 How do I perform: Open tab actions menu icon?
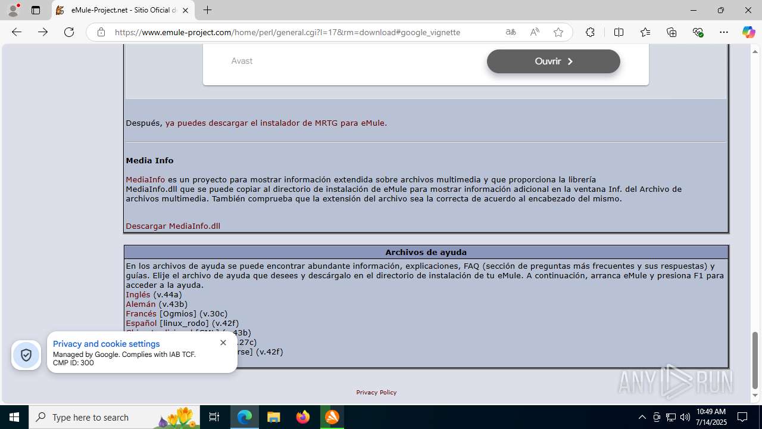36,10
